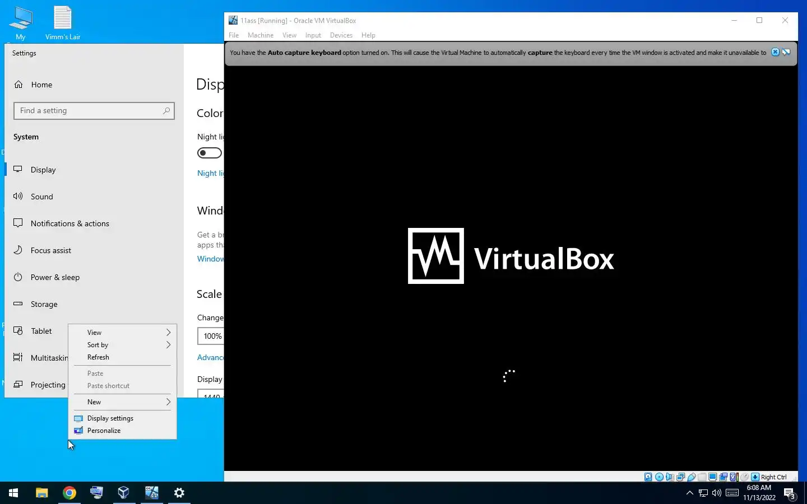Click the network icon in the system tray
Image resolution: width=807 pixels, height=504 pixels.
click(x=703, y=493)
